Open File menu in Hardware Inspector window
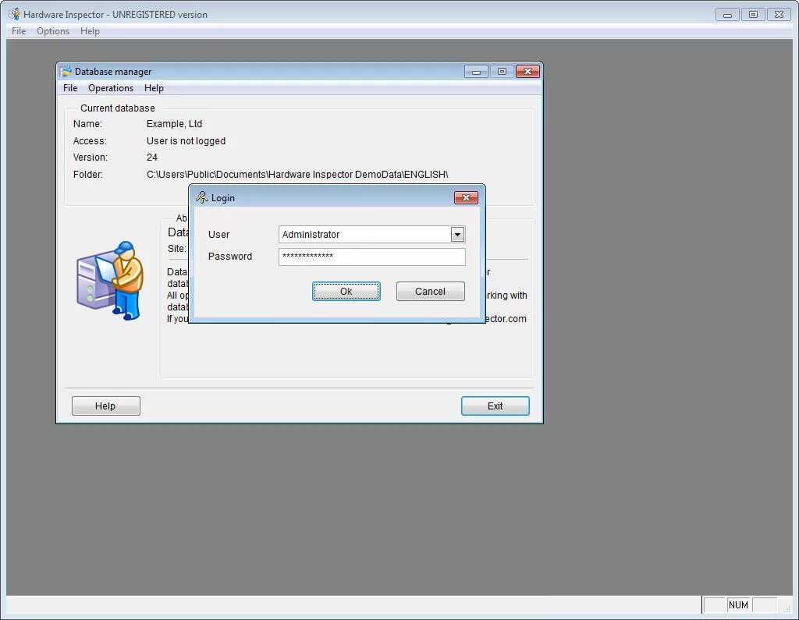 (x=19, y=31)
